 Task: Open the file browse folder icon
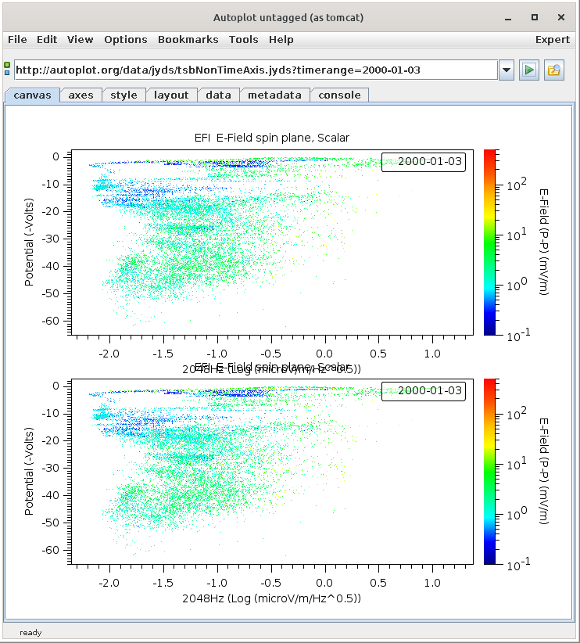554,70
